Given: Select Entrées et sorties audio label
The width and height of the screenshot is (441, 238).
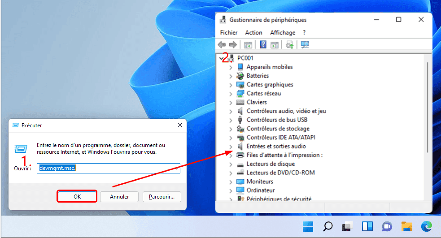Looking at the screenshot, I should [276, 146].
